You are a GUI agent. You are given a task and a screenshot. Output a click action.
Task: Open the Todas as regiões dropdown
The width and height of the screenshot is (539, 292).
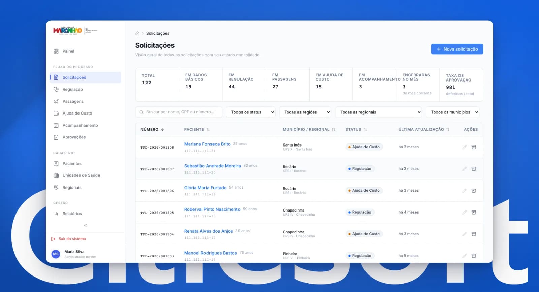[x=305, y=112]
